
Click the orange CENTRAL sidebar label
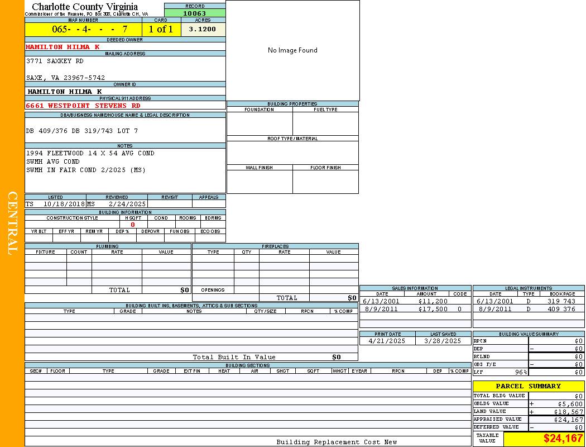[x=12, y=223]
